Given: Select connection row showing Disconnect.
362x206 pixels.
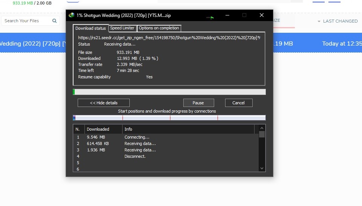Looking at the screenshot, I should click(166, 156).
